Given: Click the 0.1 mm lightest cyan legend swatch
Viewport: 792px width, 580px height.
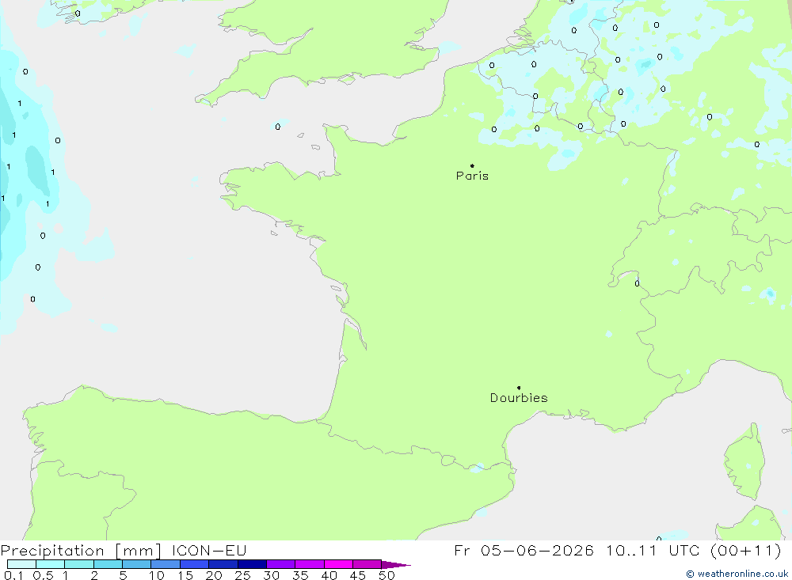Looking at the screenshot, I should (21, 564).
